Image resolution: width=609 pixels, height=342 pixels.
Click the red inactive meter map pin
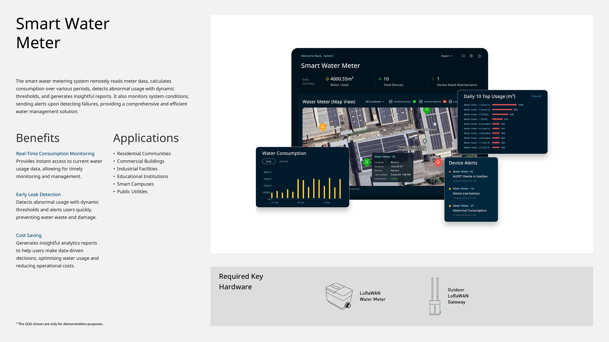pos(438,162)
